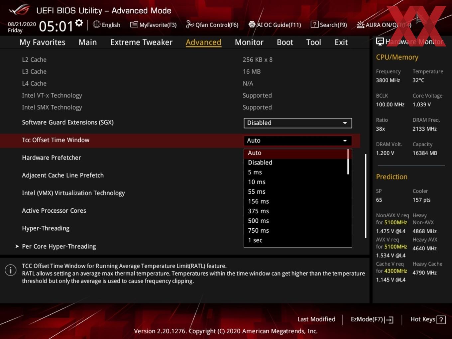This screenshot has width=452, height=339.
Task: Switch to EzMode(F7)
Action: tap(372, 319)
